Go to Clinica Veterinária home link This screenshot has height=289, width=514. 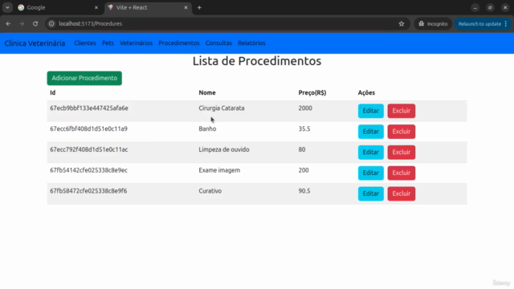click(x=35, y=43)
